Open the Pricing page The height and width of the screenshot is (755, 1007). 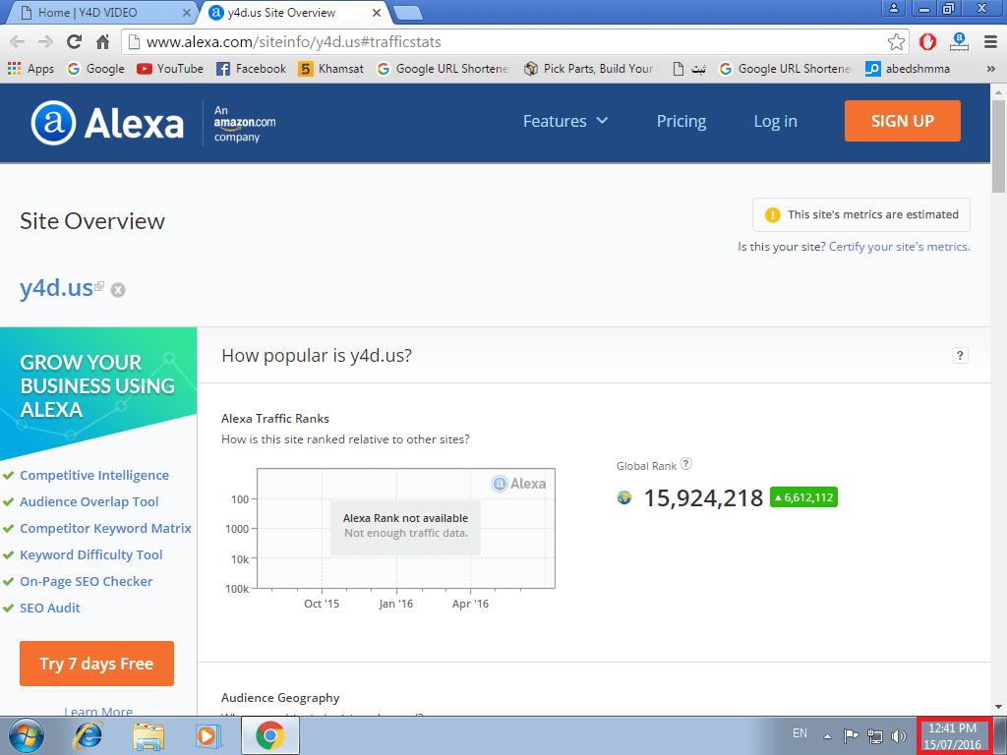pyautogui.click(x=681, y=121)
